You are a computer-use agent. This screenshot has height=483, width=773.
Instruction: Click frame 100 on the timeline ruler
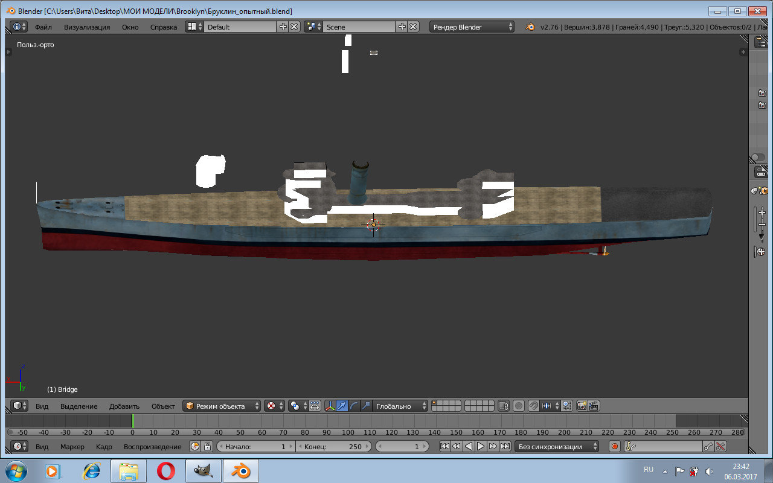[348, 432]
